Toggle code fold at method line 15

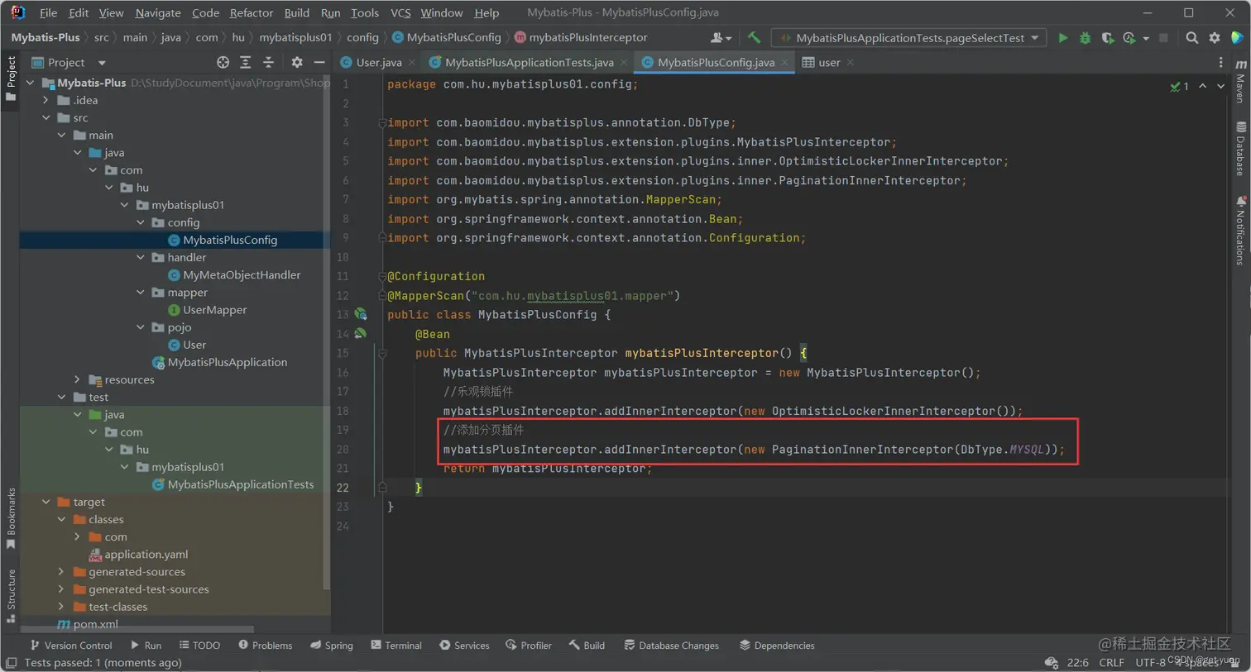point(382,353)
